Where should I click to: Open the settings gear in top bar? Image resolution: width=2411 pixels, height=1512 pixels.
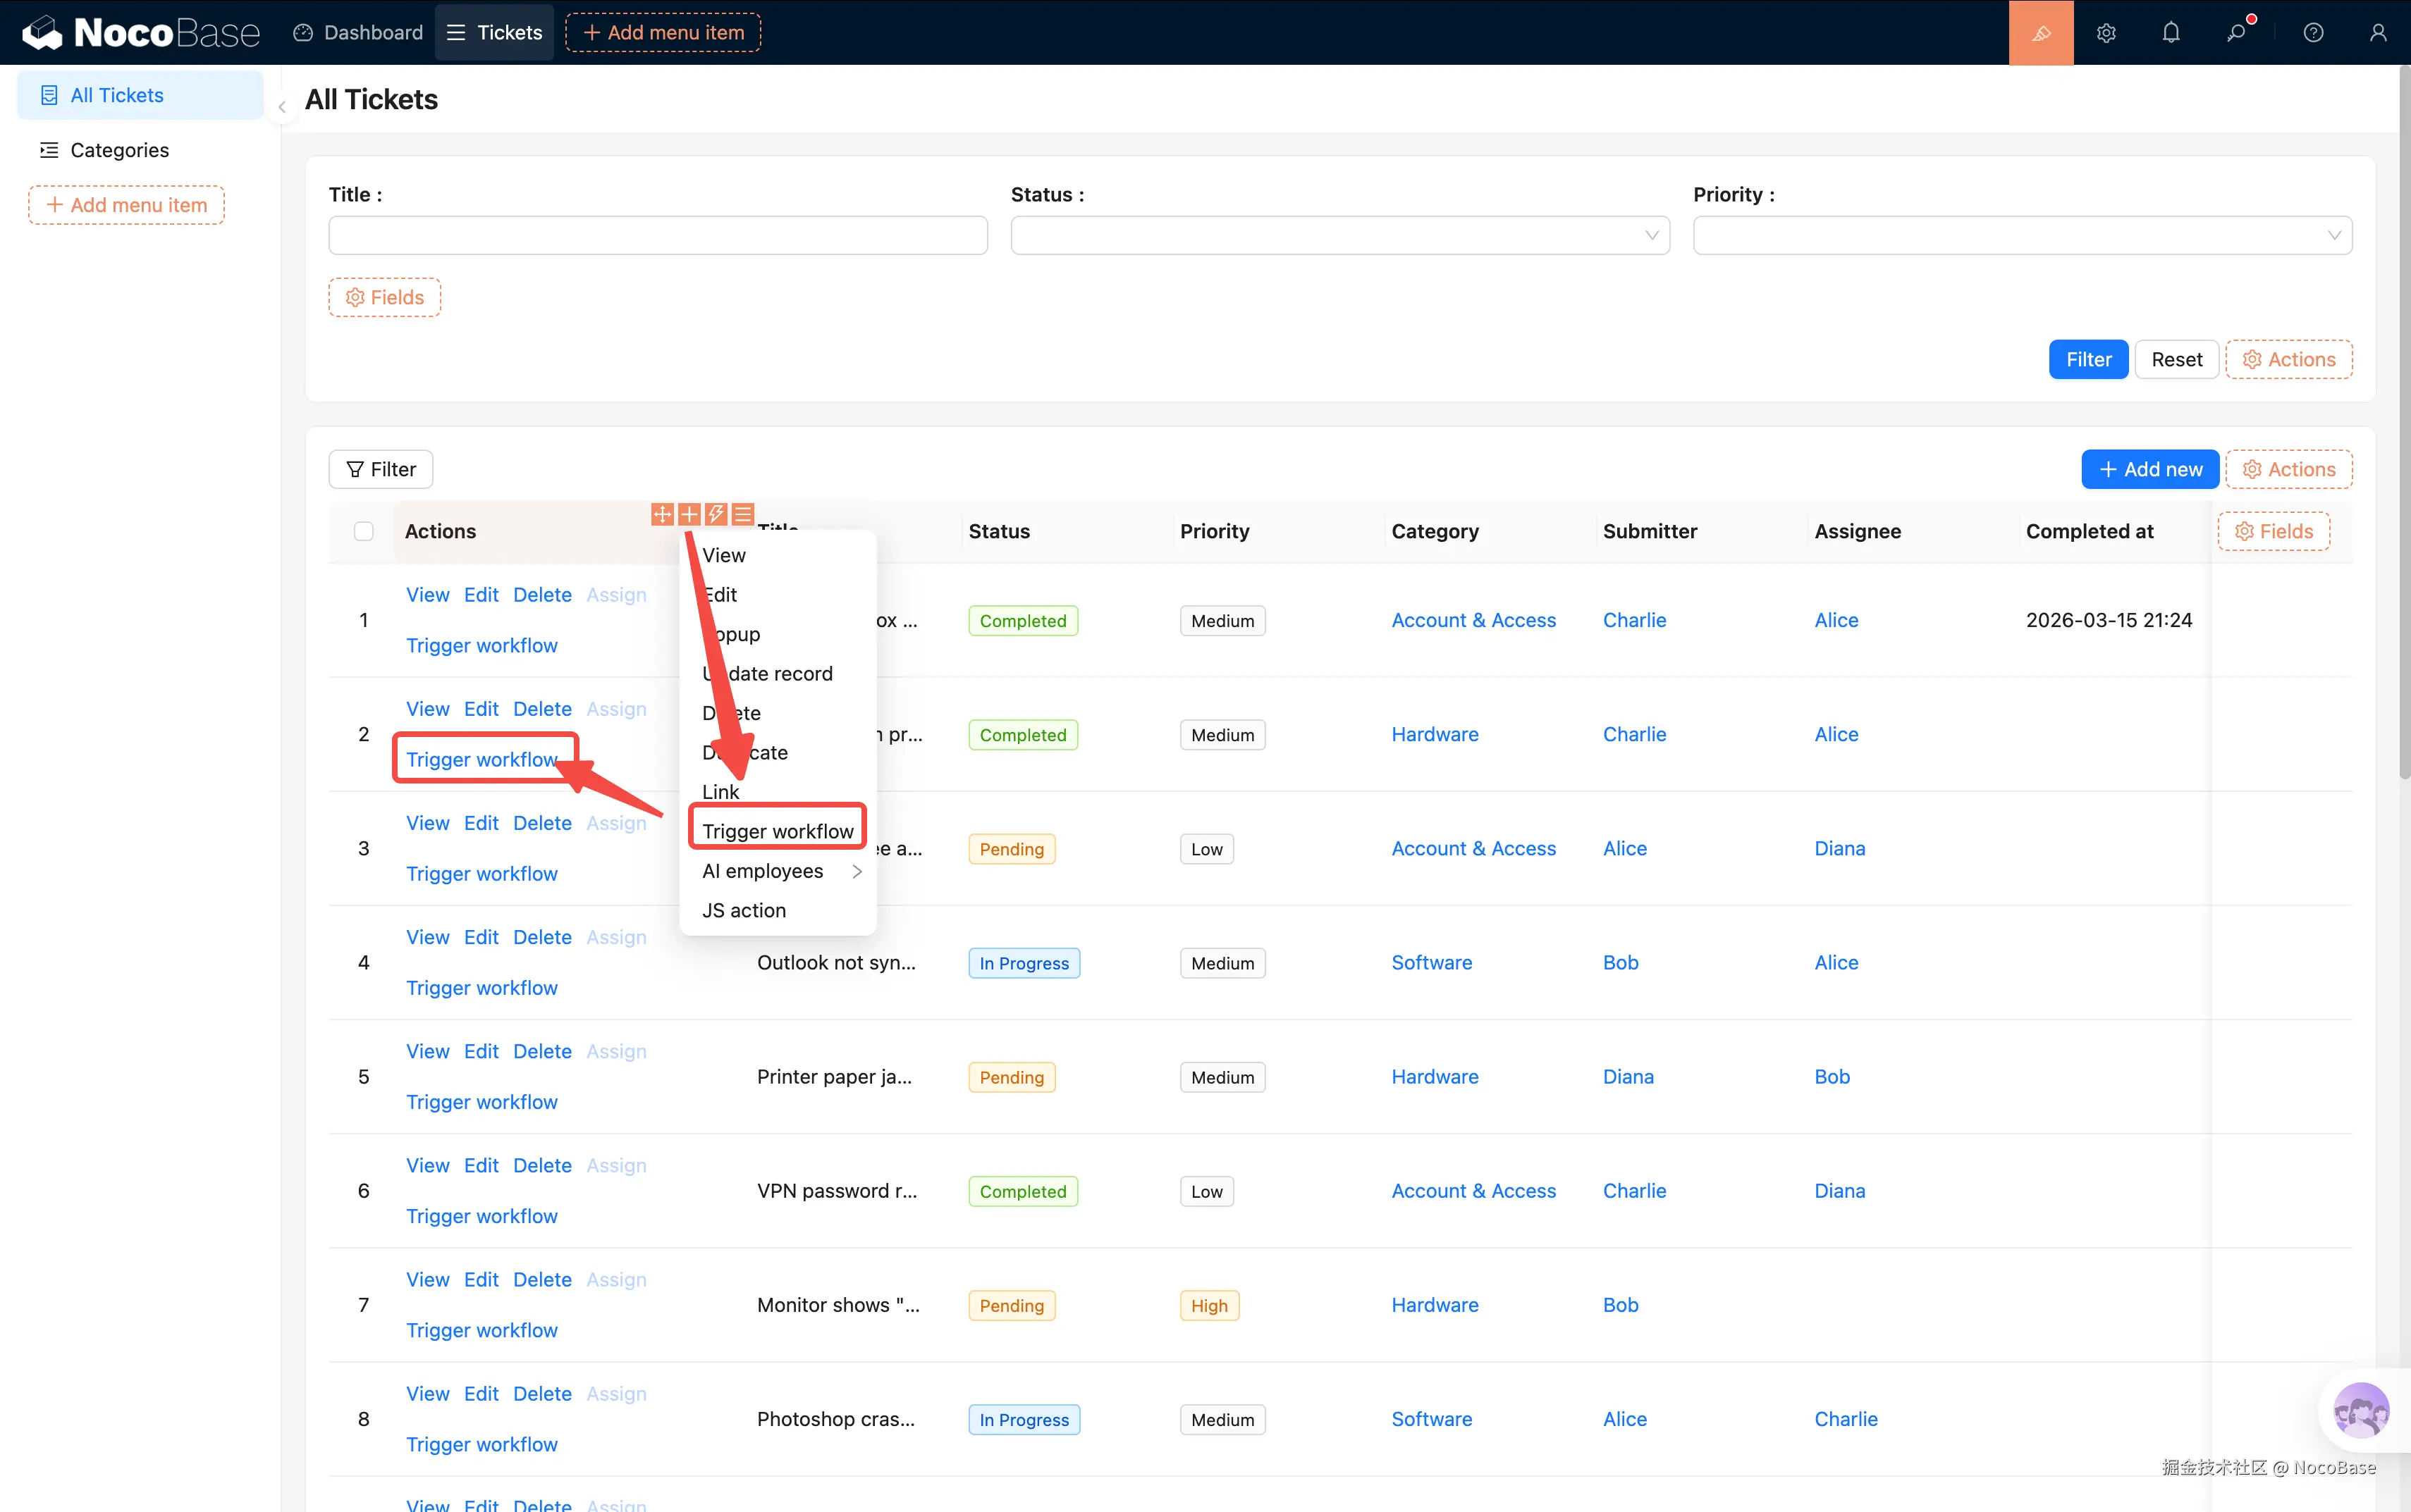[x=2106, y=32]
